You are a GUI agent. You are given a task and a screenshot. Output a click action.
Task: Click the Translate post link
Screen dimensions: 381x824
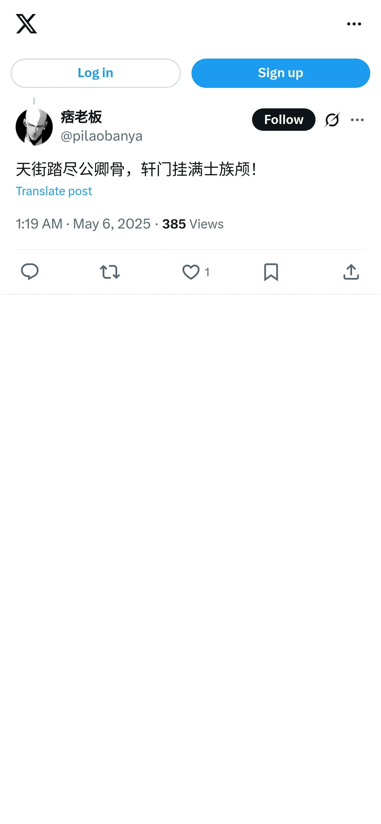(x=54, y=191)
